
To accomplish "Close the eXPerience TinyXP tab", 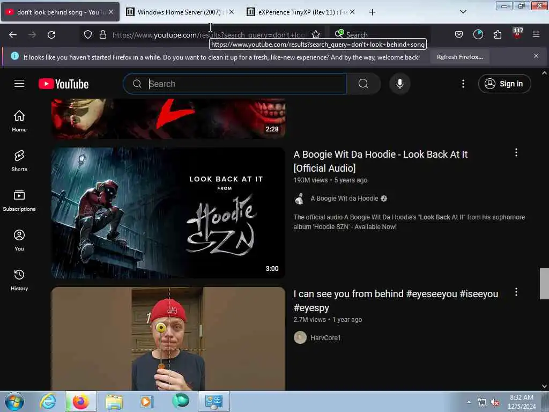I will tap(352, 12).
